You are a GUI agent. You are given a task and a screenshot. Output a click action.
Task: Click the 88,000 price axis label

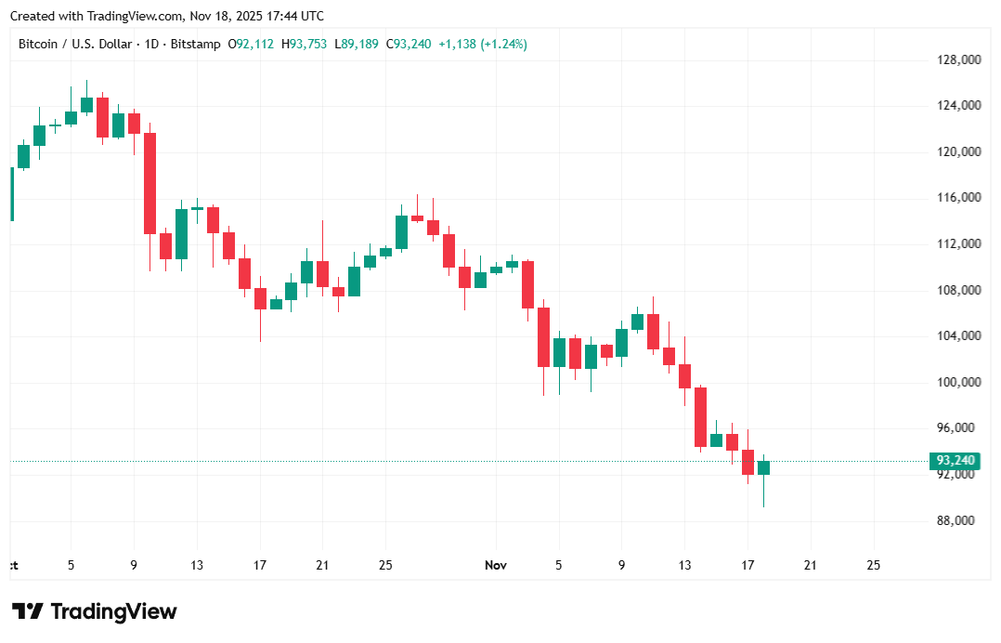click(959, 520)
